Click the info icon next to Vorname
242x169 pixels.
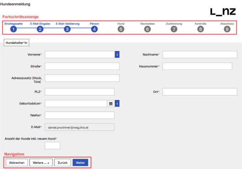coord(117,54)
